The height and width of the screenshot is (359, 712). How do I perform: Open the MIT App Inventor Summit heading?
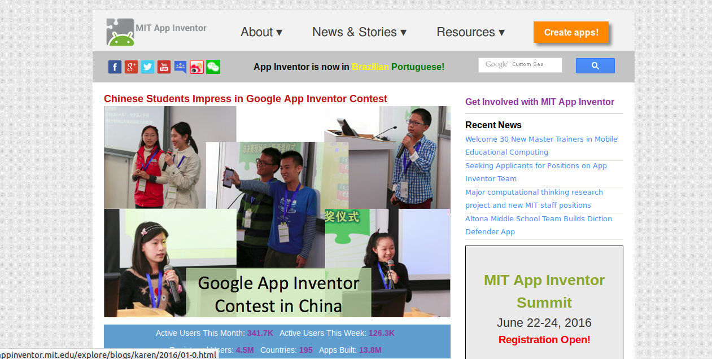pos(544,291)
